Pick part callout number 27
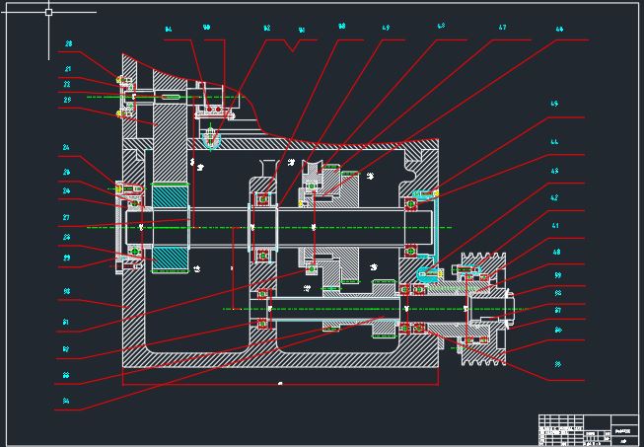Screen dimensions: 644x447 66,218
